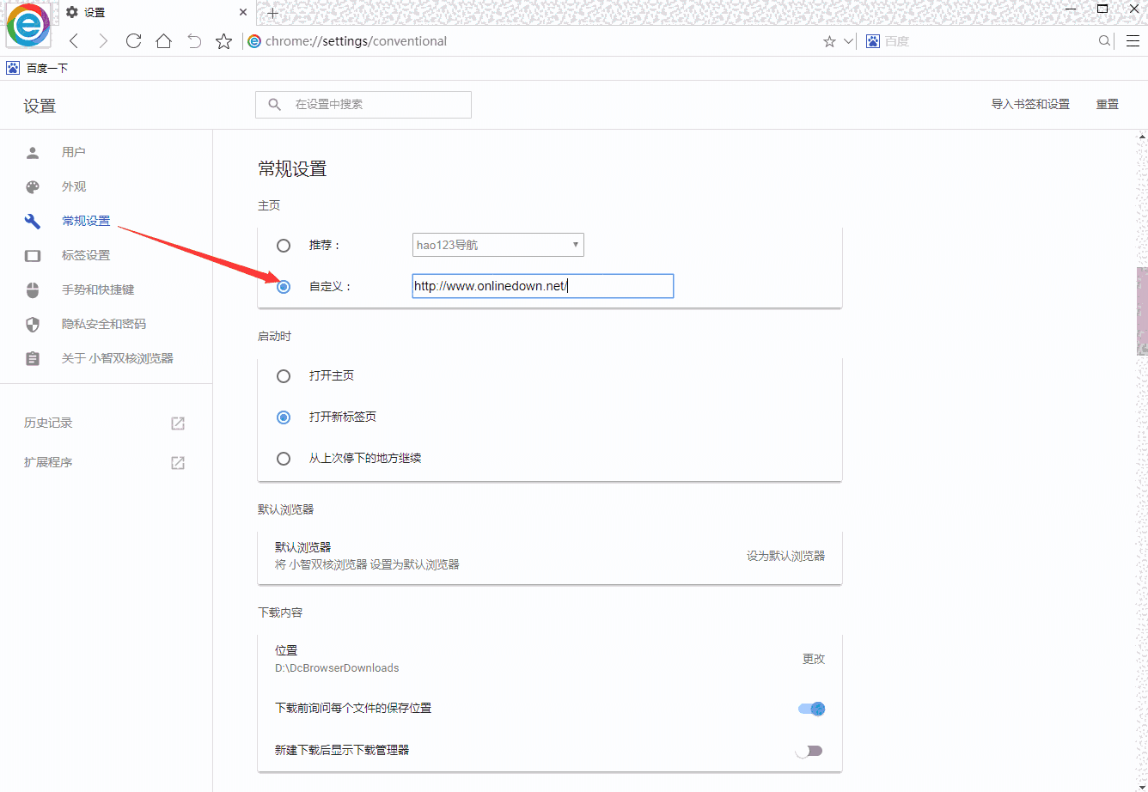Click 导入书签和设置 link
This screenshot has height=792, width=1148.
1029,103
